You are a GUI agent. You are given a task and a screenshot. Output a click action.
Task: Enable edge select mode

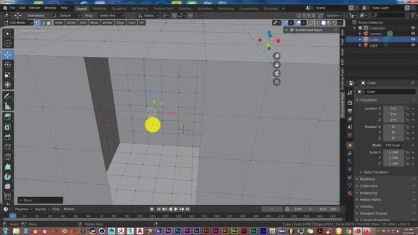pos(44,23)
